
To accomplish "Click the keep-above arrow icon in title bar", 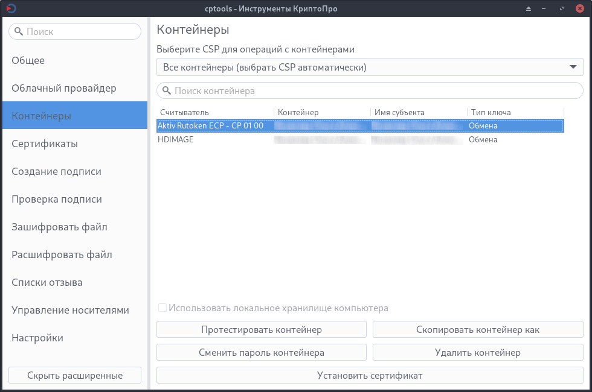I will point(529,8).
